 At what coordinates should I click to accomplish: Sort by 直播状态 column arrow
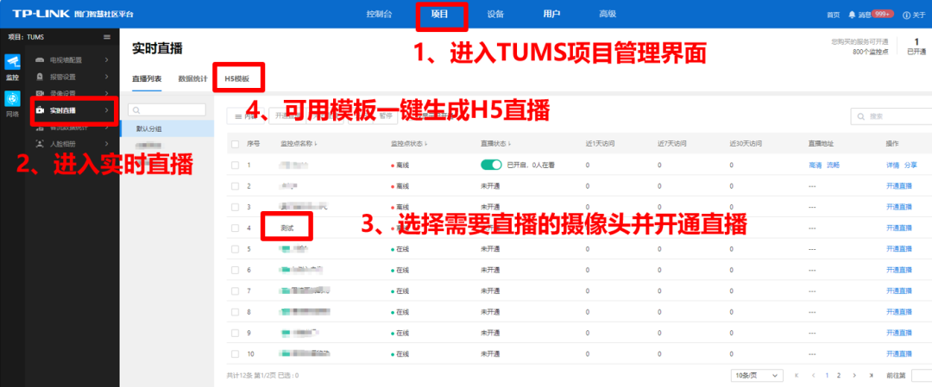(510, 144)
